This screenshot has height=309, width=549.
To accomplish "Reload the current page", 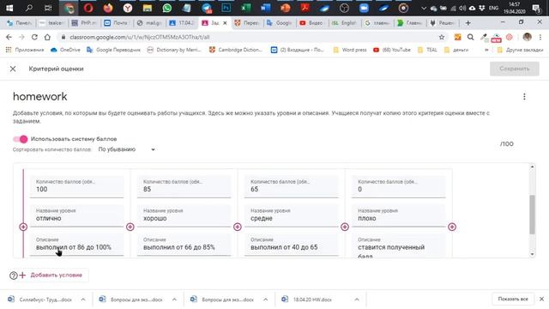I will point(34,37).
